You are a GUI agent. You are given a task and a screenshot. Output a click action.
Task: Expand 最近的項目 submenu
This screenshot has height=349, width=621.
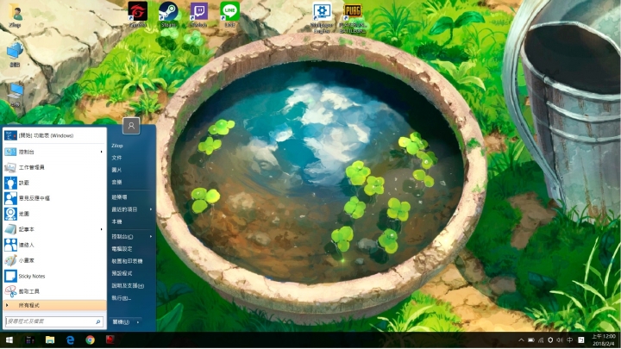coord(131,209)
